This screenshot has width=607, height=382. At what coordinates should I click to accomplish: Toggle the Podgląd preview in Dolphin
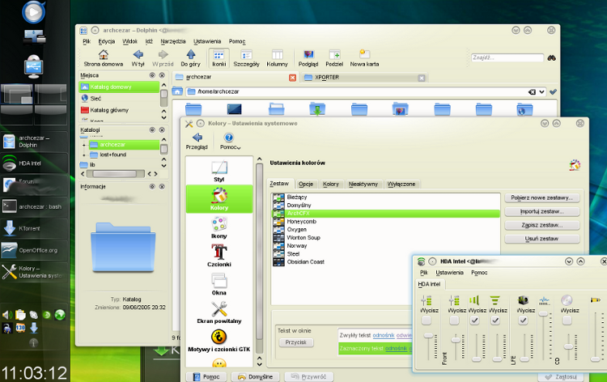pos(308,58)
